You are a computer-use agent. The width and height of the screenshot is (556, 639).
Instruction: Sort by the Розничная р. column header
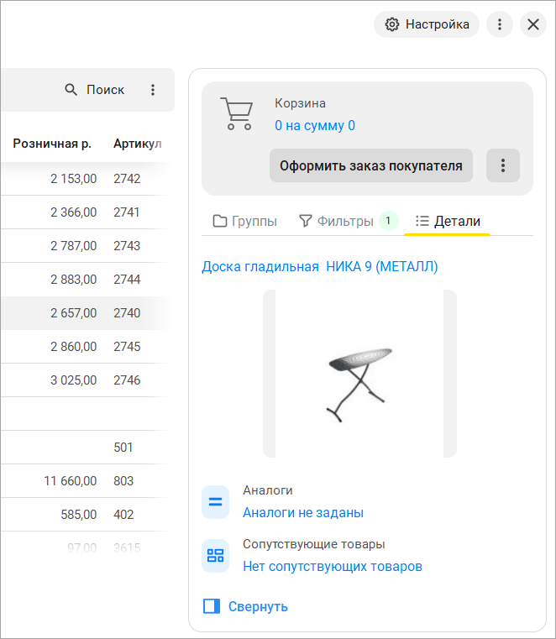point(52,144)
